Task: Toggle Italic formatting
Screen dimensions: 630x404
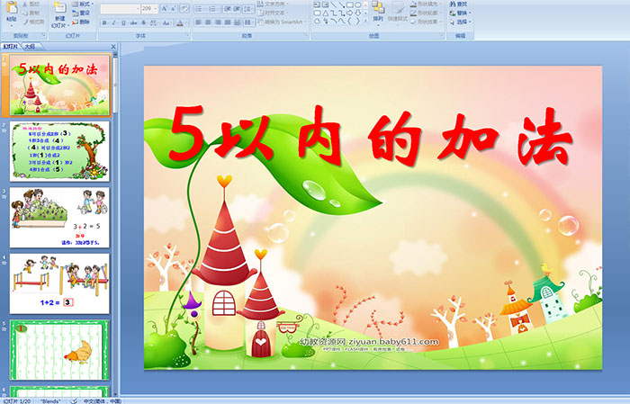Action: [113, 22]
